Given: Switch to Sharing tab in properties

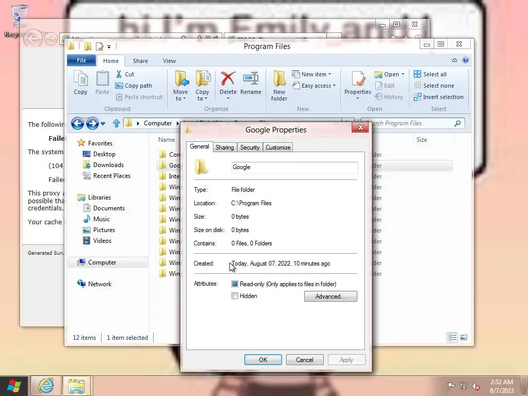Looking at the screenshot, I should [225, 147].
